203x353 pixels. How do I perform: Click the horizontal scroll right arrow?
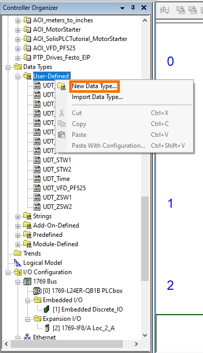pyautogui.click(x=136, y=344)
